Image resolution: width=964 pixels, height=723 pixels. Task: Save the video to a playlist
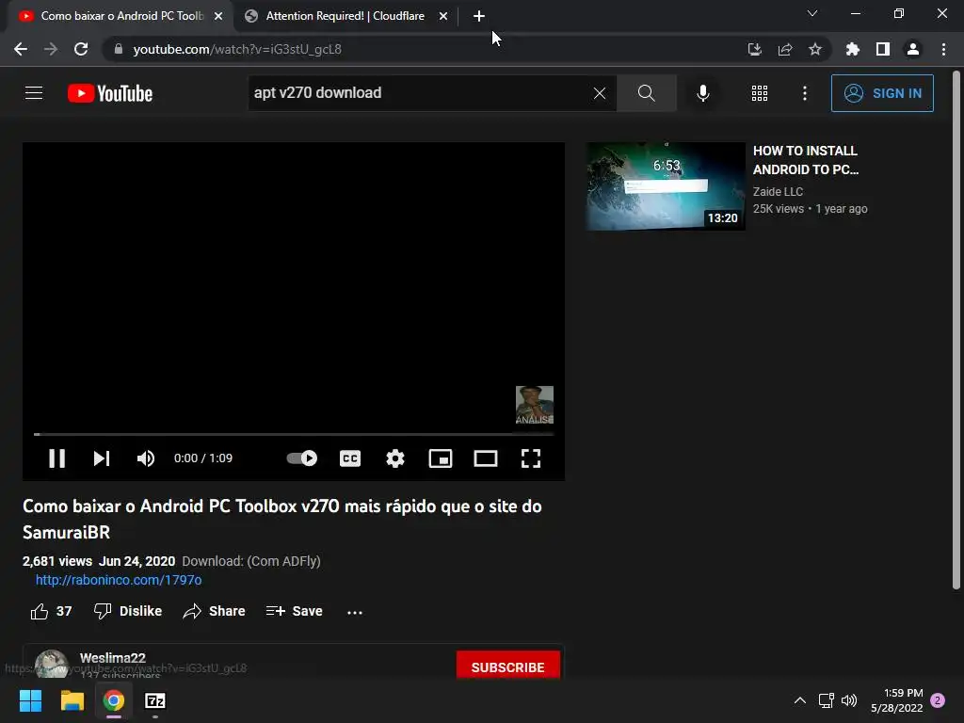coord(294,611)
